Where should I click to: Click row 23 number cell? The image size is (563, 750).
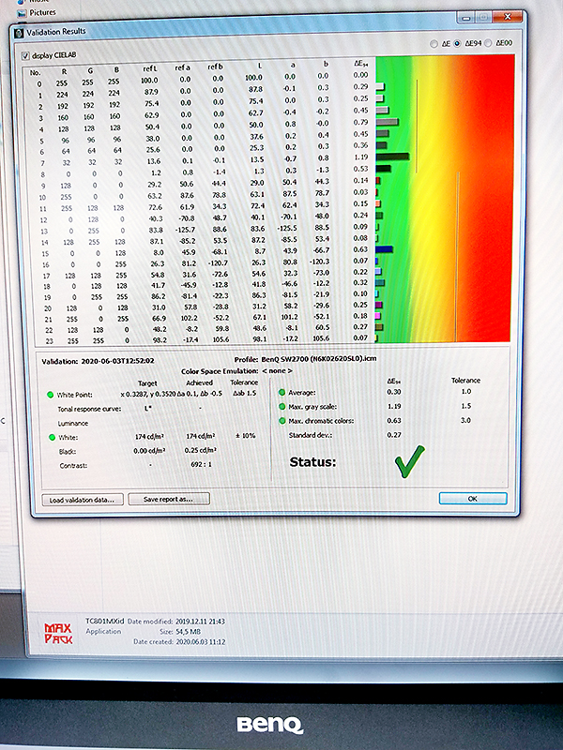pyautogui.click(x=50, y=341)
